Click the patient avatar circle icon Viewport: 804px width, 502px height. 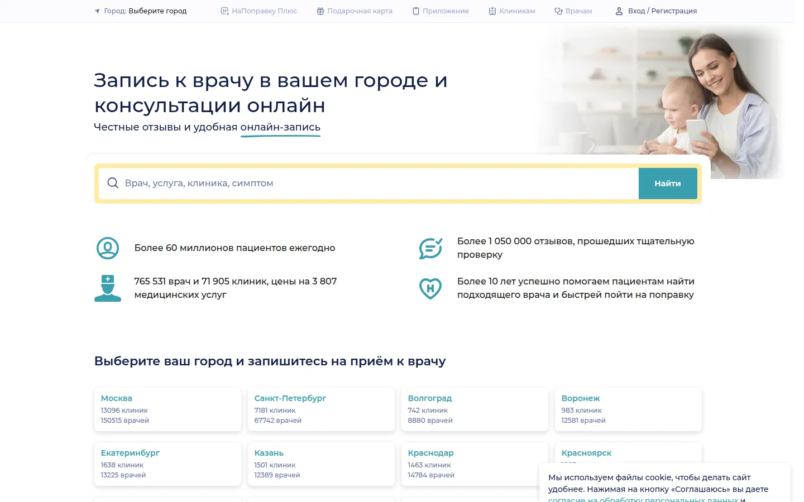point(108,248)
